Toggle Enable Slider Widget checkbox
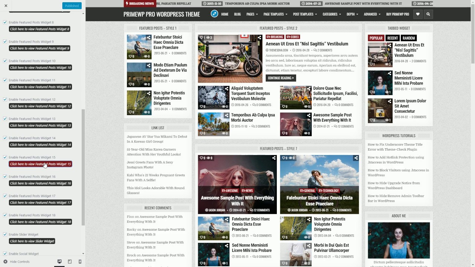This screenshot has height=267, width=475. [x=5, y=234]
